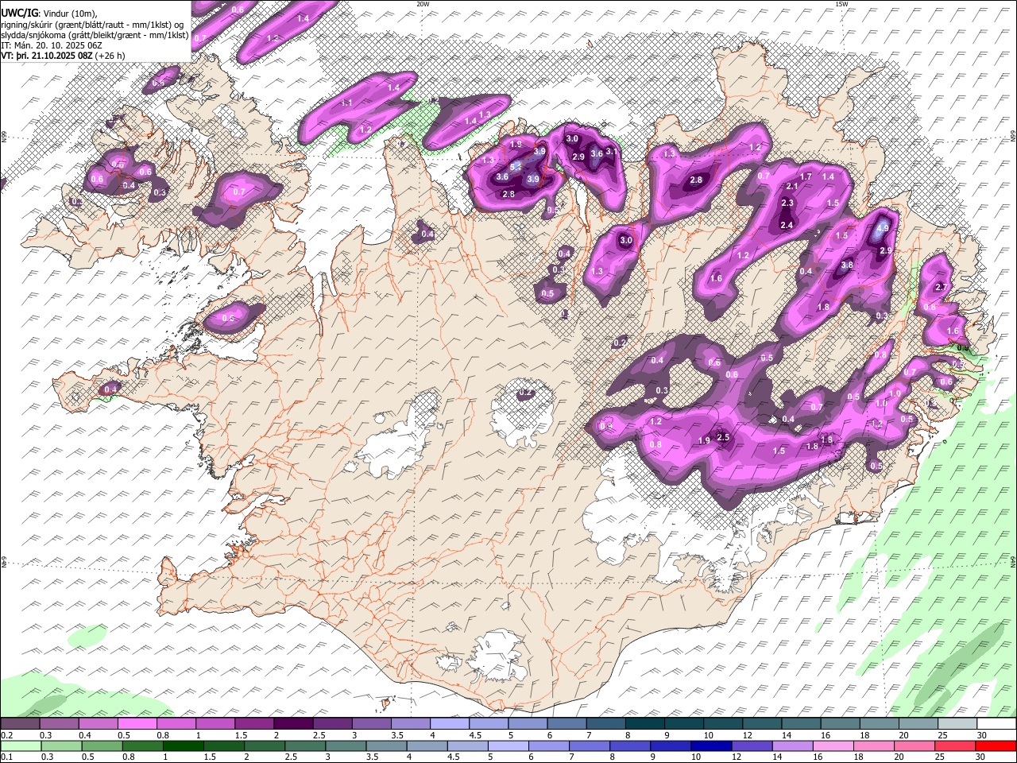
Task: Click the '66N' latitude label on the right edge
Action: pyautogui.click(x=1013, y=135)
